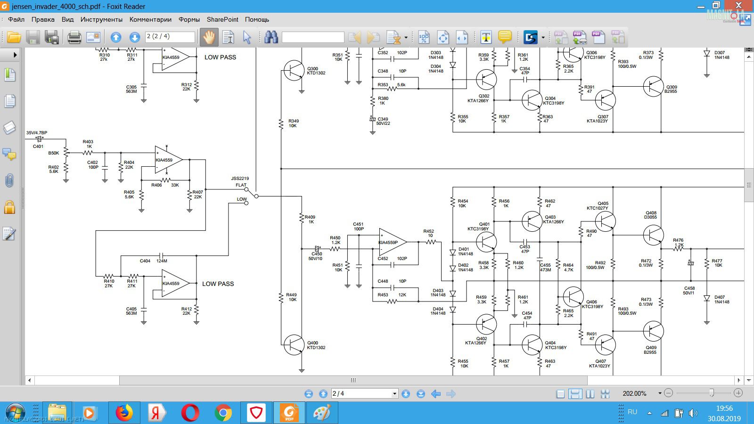Screen dimensions: 754x424
Task: Click the Save floppy disk icon
Action: pyautogui.click(x=33, y=37)
